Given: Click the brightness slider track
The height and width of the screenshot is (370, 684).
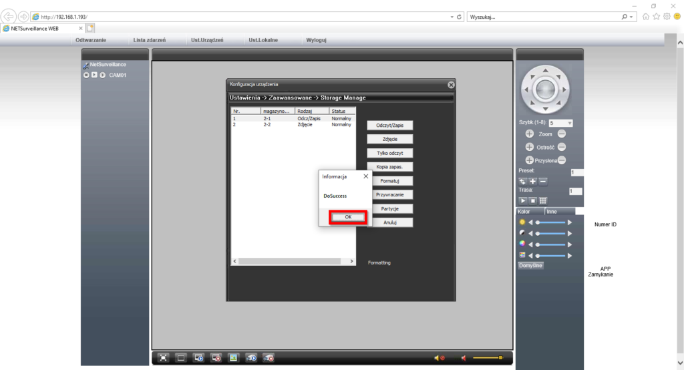Looking at the screenshot, I should [x=551, y=222].
